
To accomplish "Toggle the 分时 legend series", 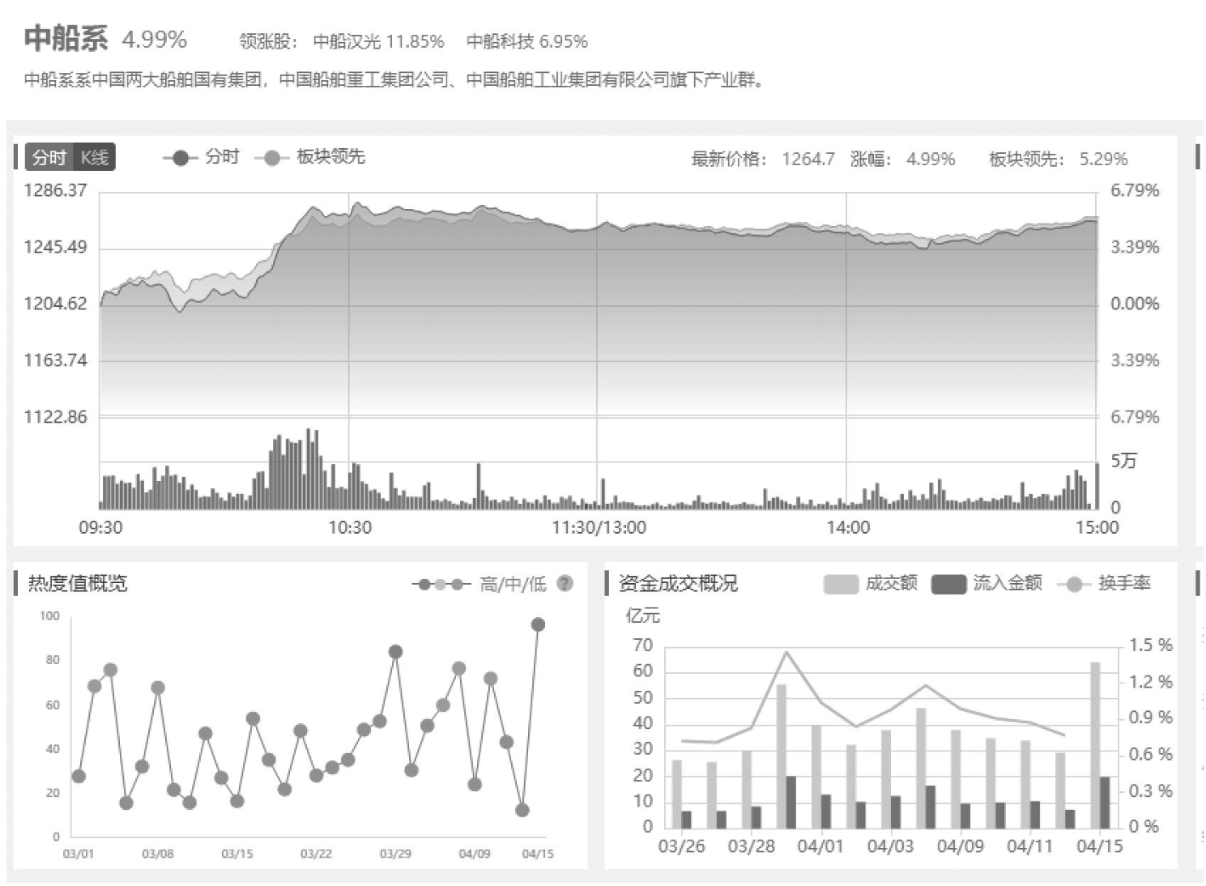I will click(201, 157).
